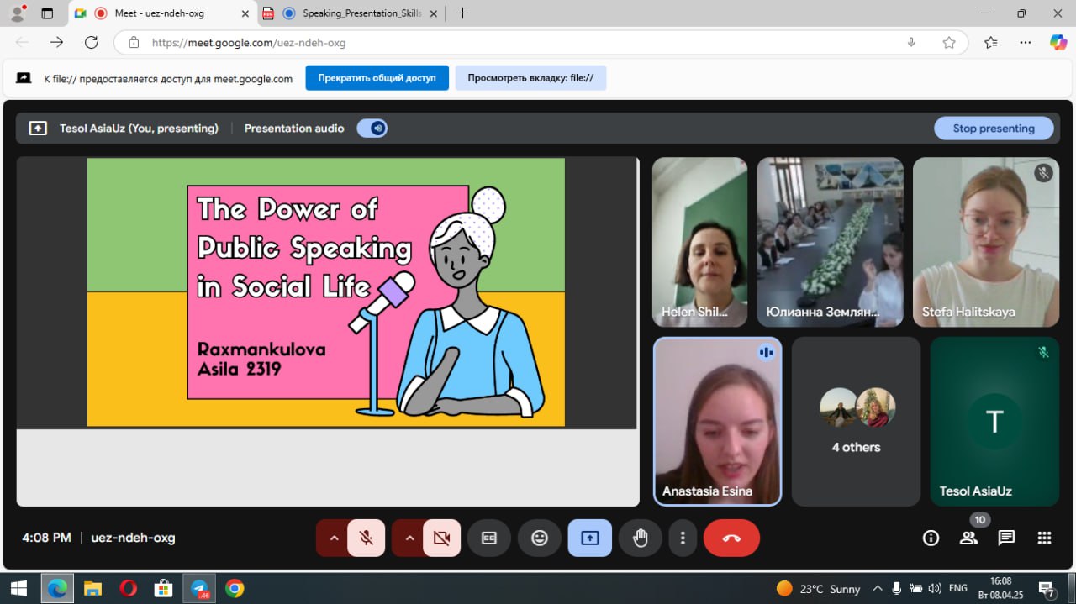Open meeting details info icon

[x=931, y=538]
